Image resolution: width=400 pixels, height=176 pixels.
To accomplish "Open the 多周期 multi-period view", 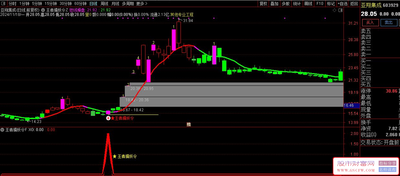I will click(128, 4).
